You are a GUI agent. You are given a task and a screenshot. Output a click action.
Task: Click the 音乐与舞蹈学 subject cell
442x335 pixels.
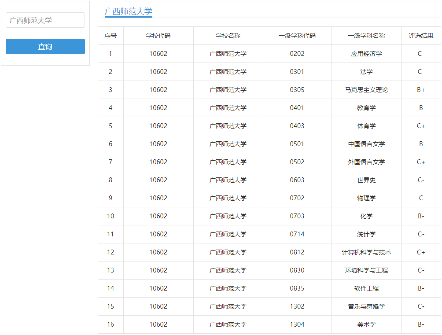pyautogui.click(x=366, y=306)
